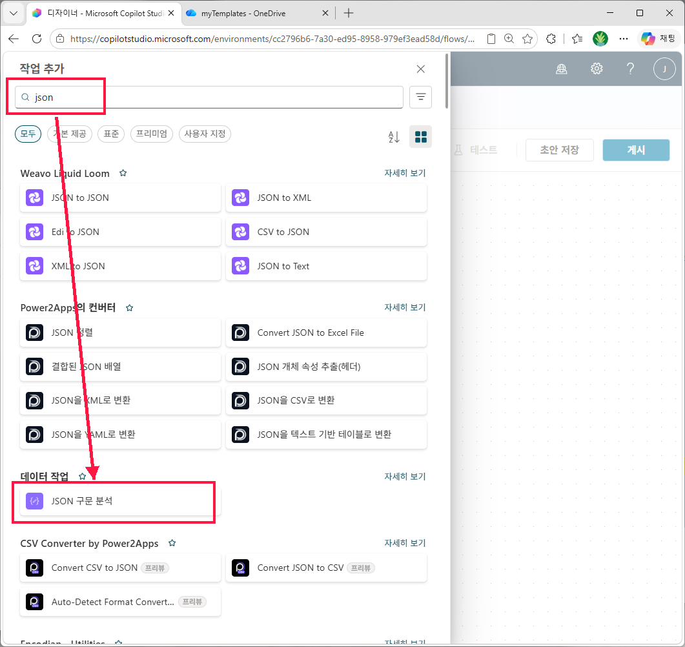Add the JSON to XML action

click(326, 198)
